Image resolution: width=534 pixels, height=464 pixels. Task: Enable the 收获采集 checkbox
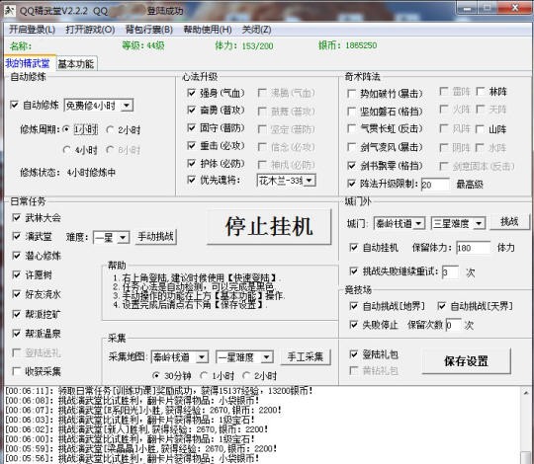tap(16, 371)
